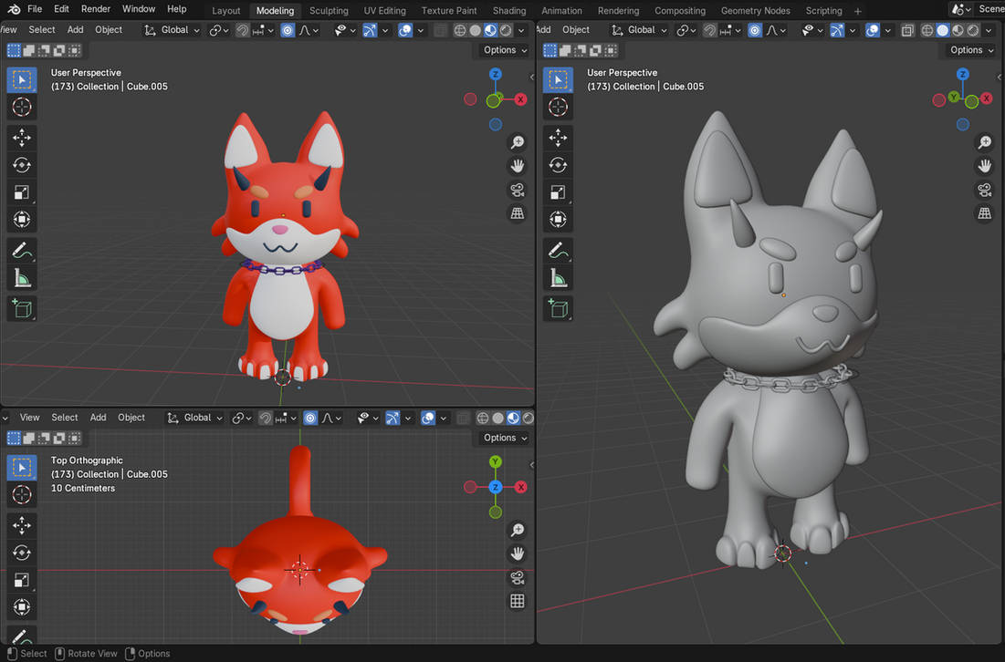Choose Rotate tool in top-left viewport toolbar
1005x662 pixels.
coord(22,165)
